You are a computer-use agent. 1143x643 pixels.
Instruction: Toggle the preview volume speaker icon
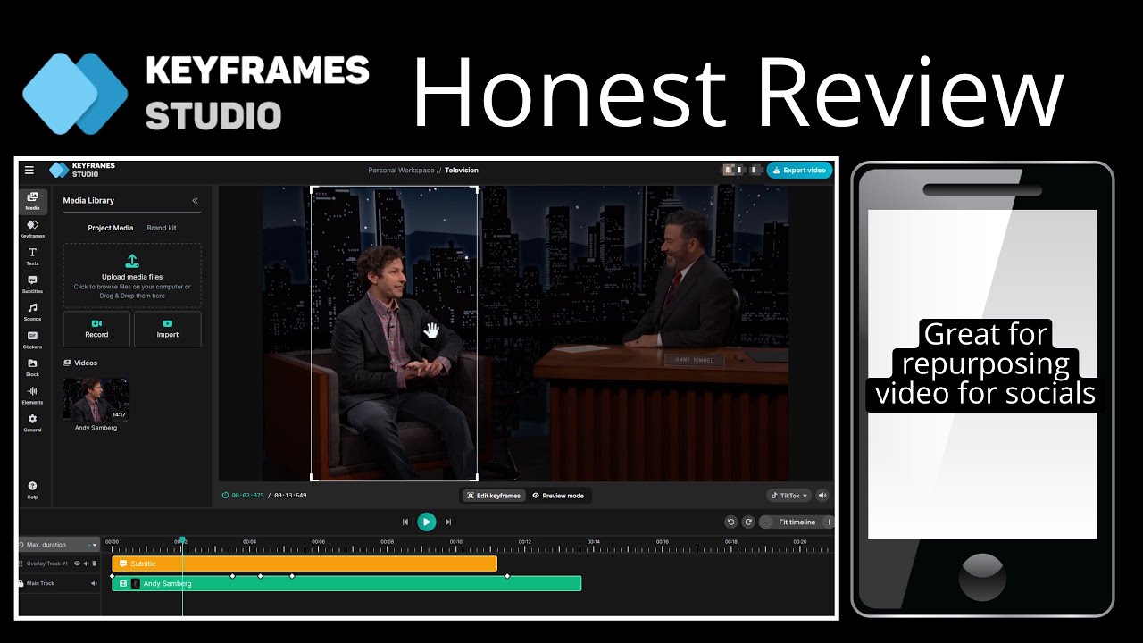tap(822, 496)
